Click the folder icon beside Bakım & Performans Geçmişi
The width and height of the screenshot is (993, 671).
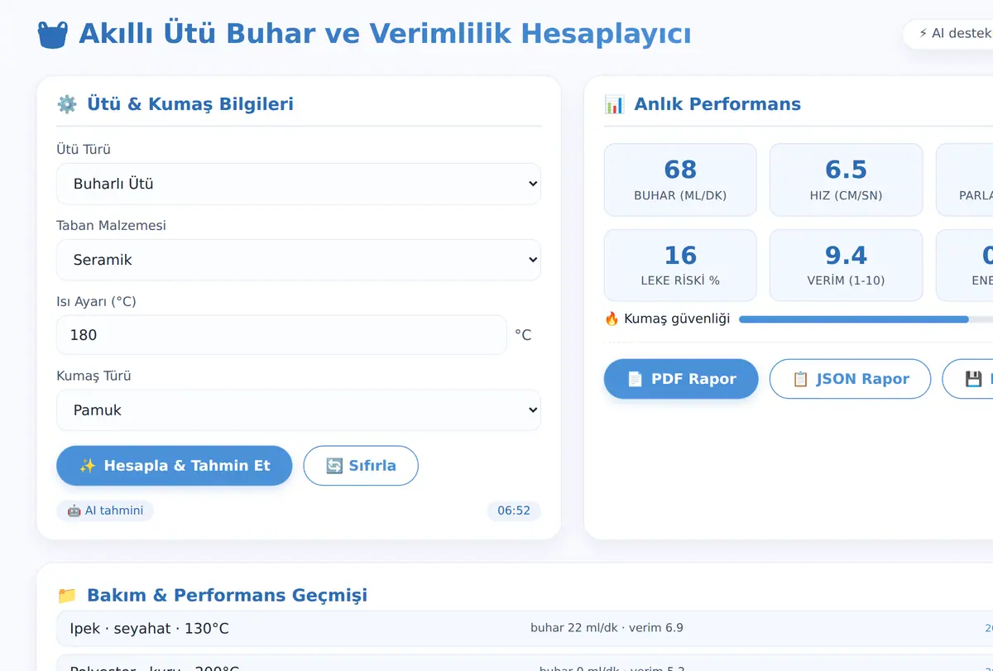pyautogui.click(x=66, y=596)
